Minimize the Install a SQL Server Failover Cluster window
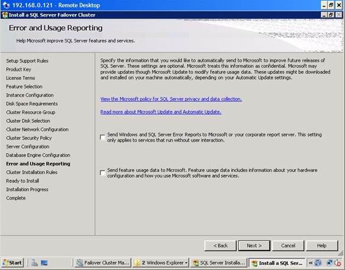Screen dimensions: 345x270 [324, 15]
